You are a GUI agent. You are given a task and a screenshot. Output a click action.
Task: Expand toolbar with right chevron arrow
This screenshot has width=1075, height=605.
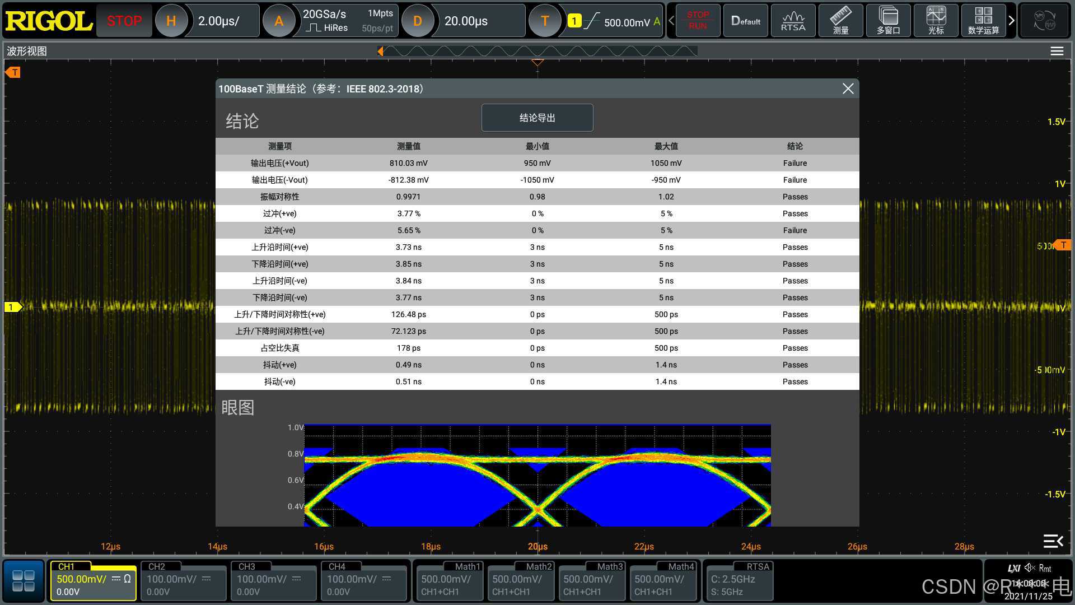pos(1011,21)
